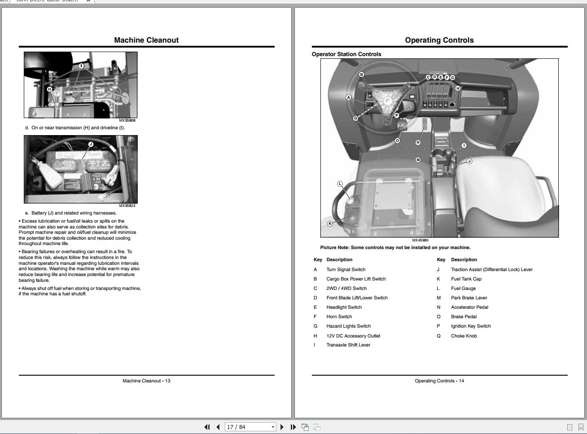Jump to the last page
Viewport: 587px width, 434px height.
[293, 427]
